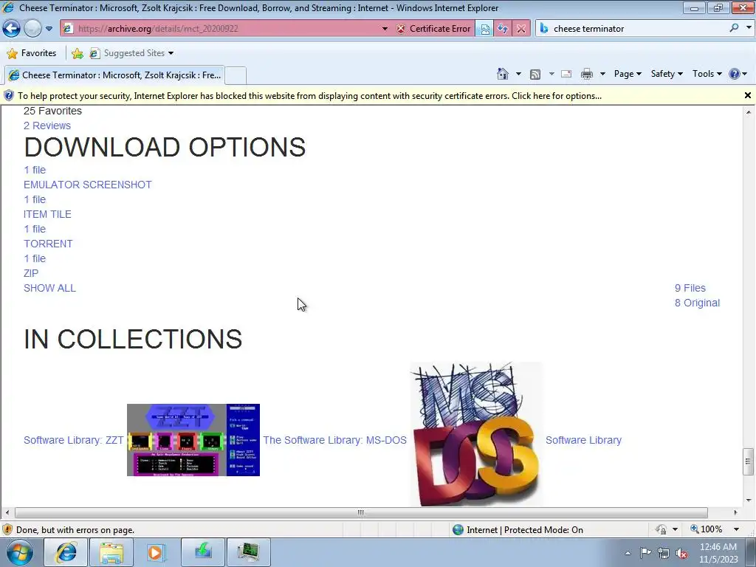The image size is (756, 567).
Task: Open the Favorites center button
Action: point(32,53)
